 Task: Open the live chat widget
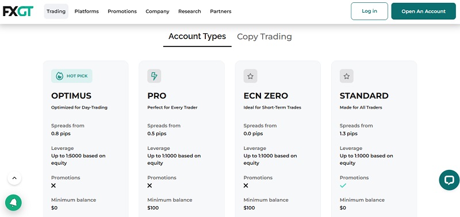[x=449, y=180]
